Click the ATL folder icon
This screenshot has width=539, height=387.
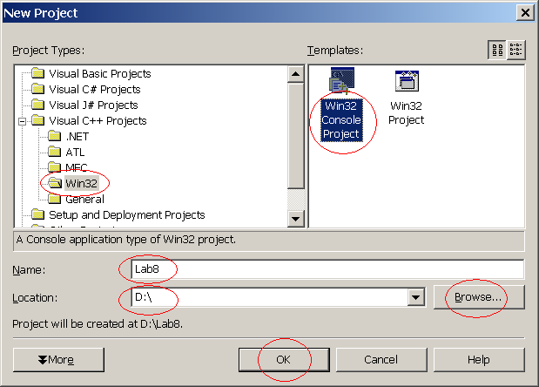coord(54,152)
